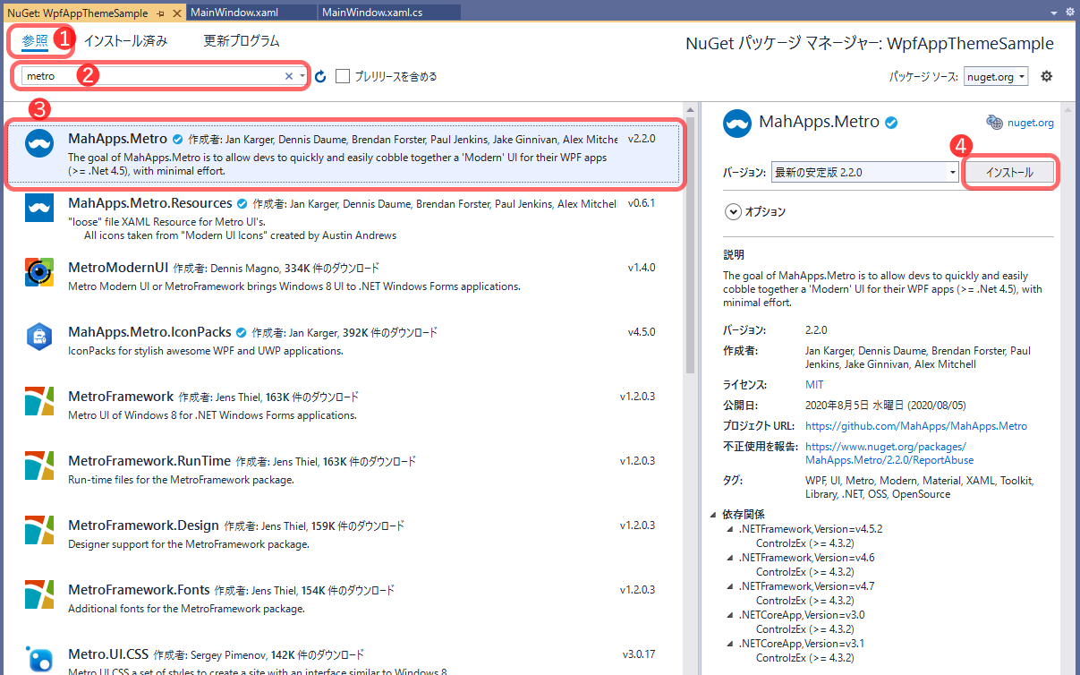This screenshot has height=675, width=1080.
Task: Click the MahApps.Metro.IconPacks hexagon icon
Action: (x=39, y=336)
